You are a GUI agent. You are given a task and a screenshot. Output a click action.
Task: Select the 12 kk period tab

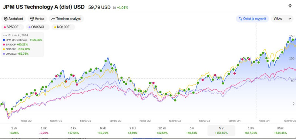[x=162, y=130]
